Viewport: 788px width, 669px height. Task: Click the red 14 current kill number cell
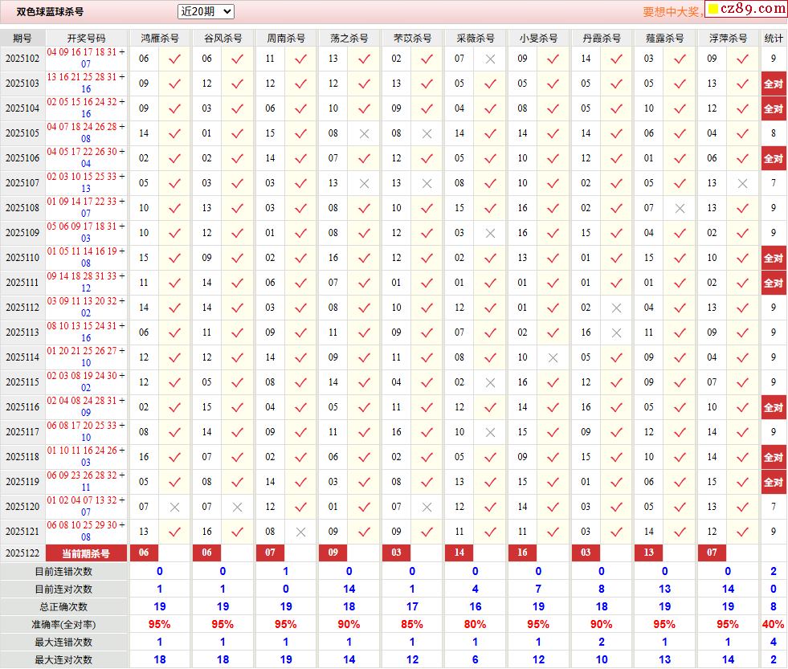click(459, 553)
